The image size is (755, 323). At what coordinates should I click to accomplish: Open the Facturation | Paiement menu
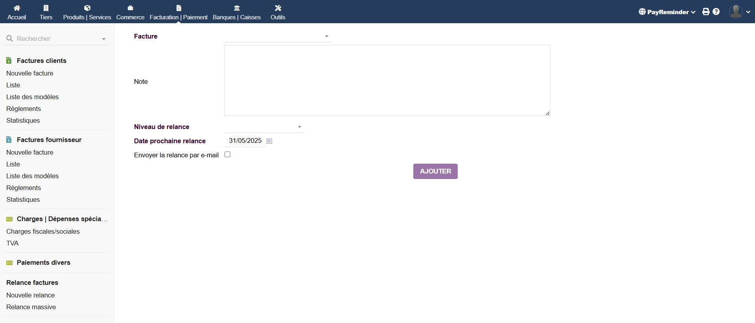coord(179,12)
